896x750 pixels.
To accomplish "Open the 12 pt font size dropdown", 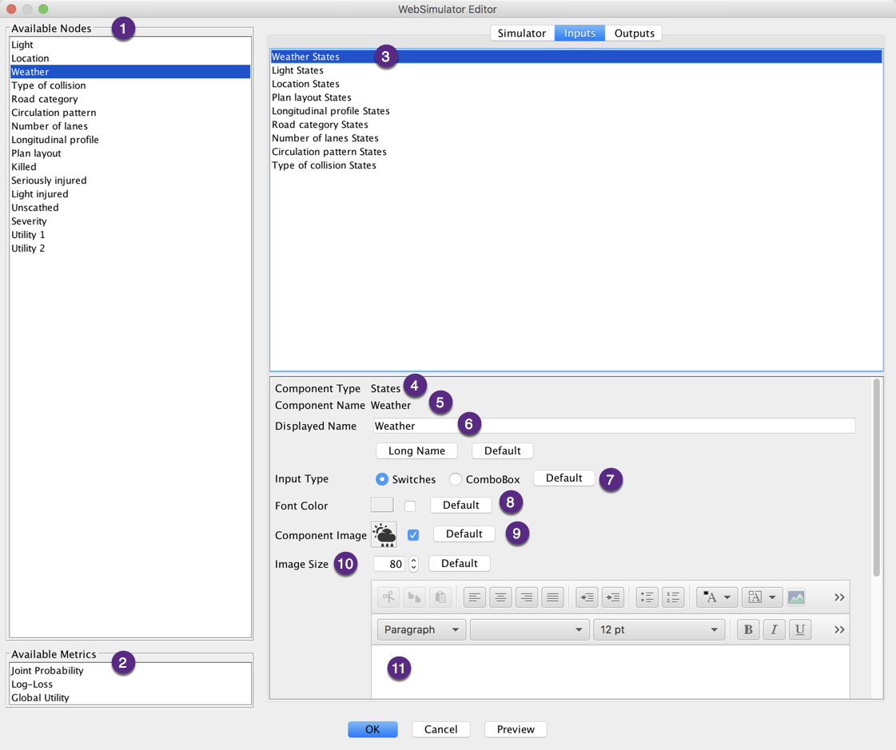I will point(659,629).
